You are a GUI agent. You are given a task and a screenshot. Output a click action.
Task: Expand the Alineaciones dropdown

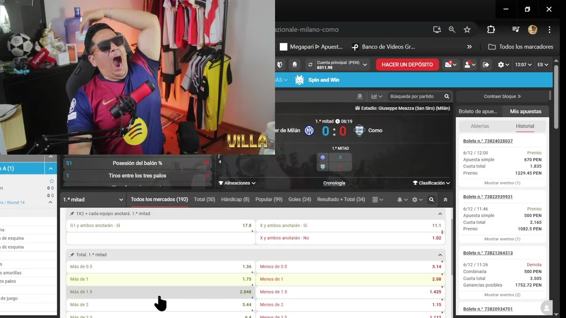click(x=237, y=183)
